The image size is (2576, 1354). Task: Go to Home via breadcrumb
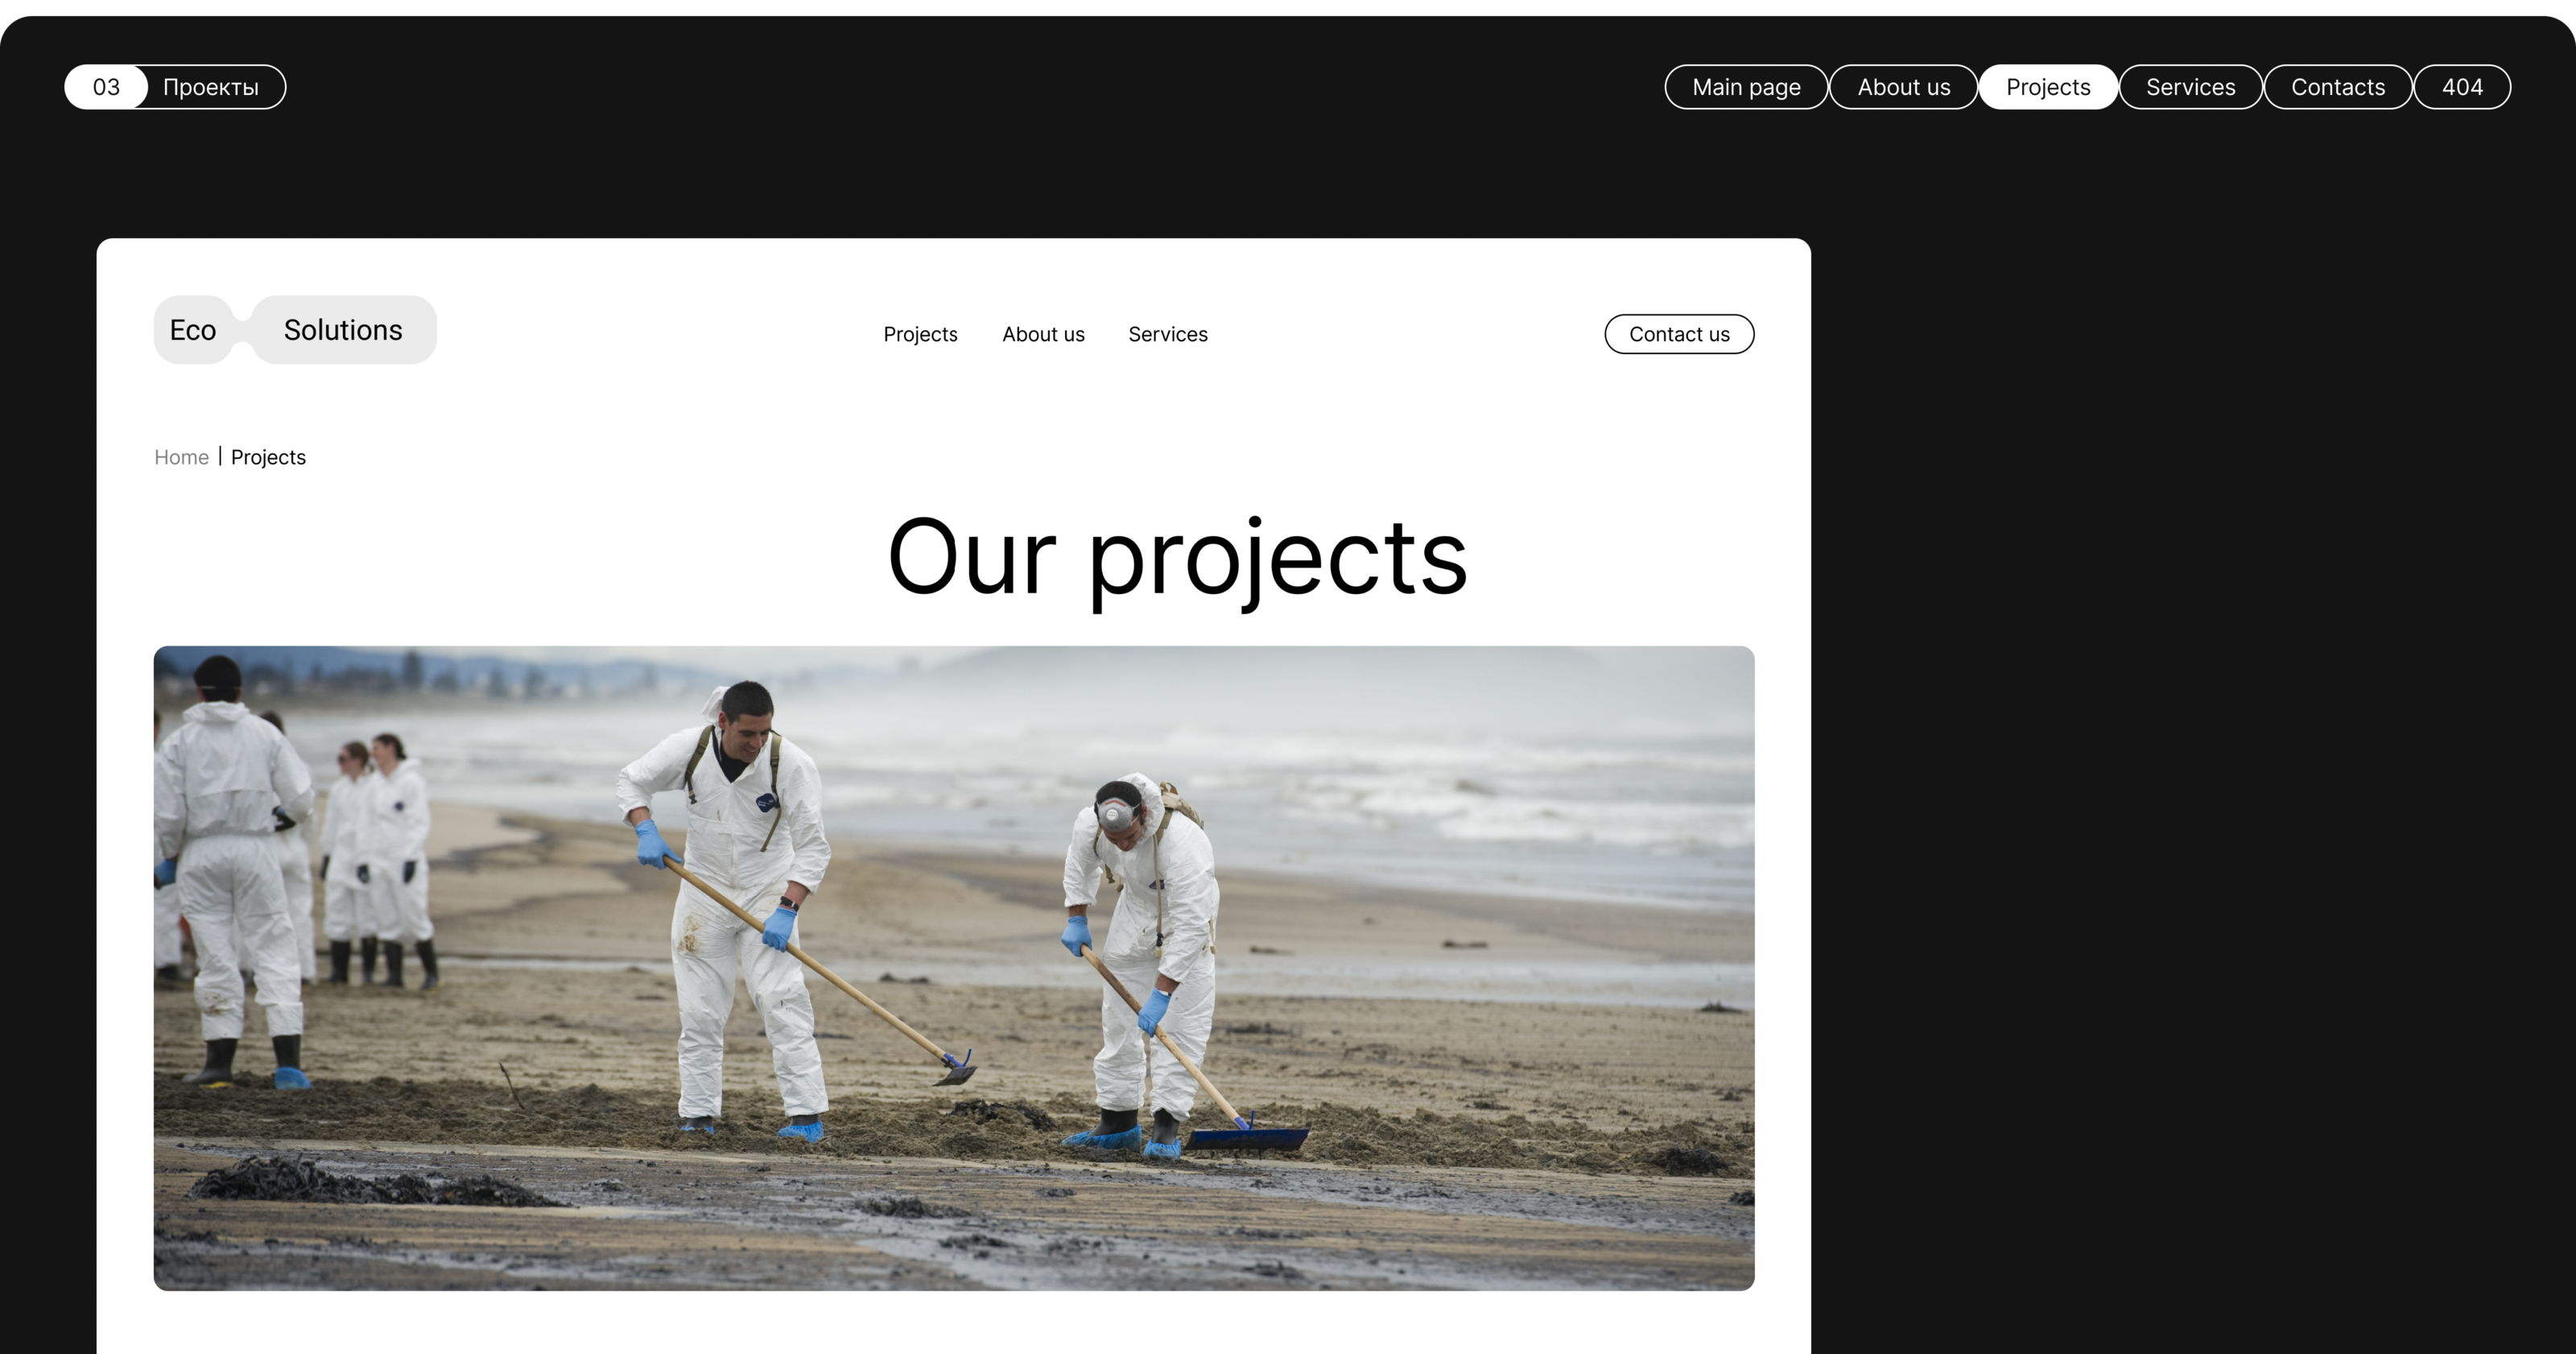tap(181, 457)
